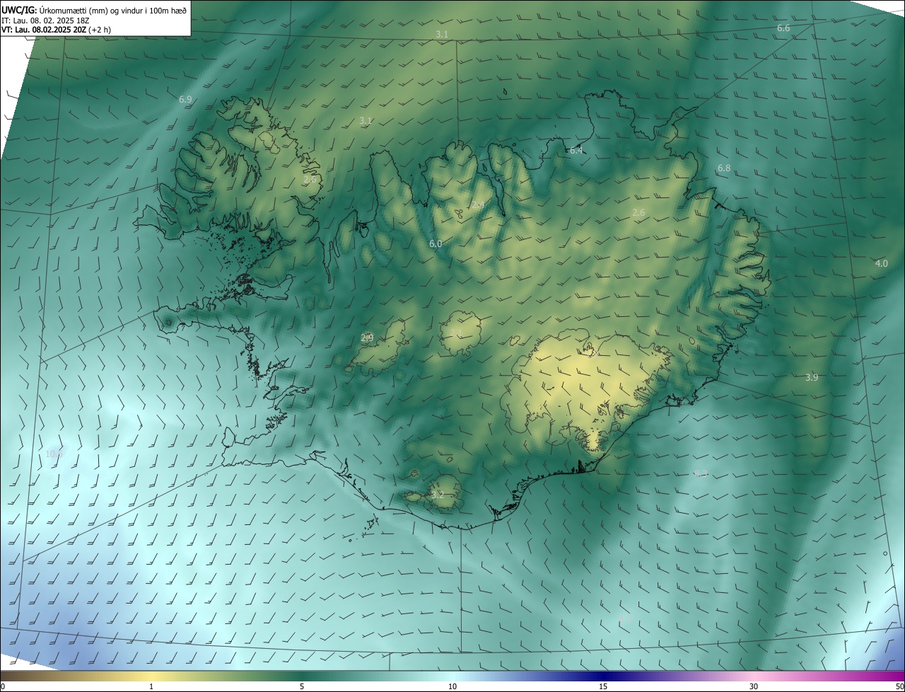
Task: Click the 3.2 value label on the map
Action: 438,495
